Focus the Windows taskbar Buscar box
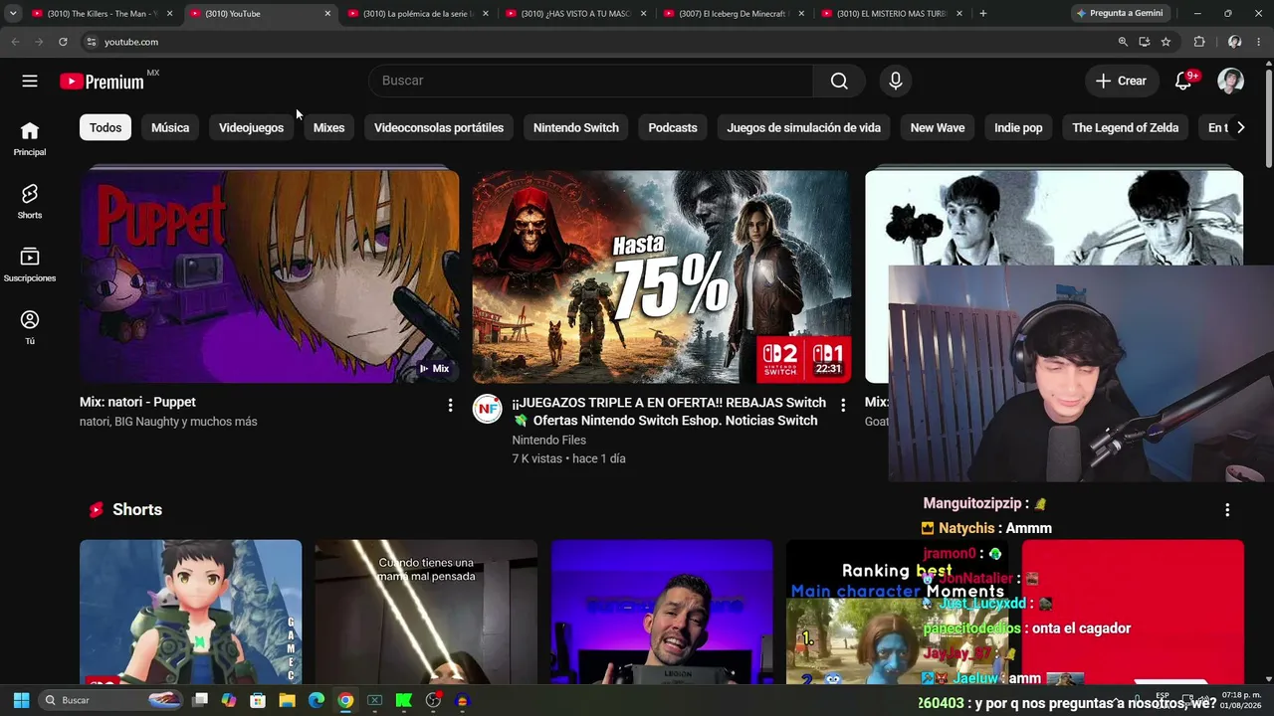This screenshot has height=716, width=1274. coord(111,700)
